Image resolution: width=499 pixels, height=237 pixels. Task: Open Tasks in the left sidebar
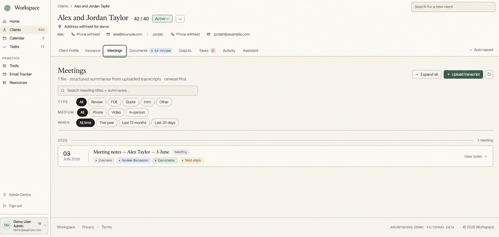[x=14, y=47]
